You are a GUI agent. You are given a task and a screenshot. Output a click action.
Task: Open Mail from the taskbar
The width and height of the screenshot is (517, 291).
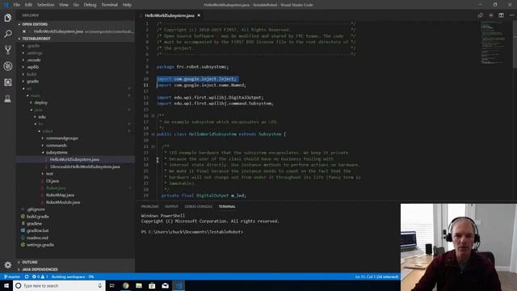click(x=165, y=285)
